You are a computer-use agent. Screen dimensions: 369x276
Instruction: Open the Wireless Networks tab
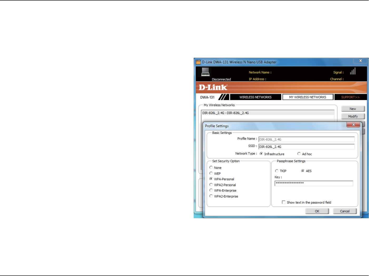(255, 97)
